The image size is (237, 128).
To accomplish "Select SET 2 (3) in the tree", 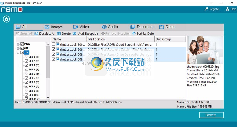I will tap(34, 61).
